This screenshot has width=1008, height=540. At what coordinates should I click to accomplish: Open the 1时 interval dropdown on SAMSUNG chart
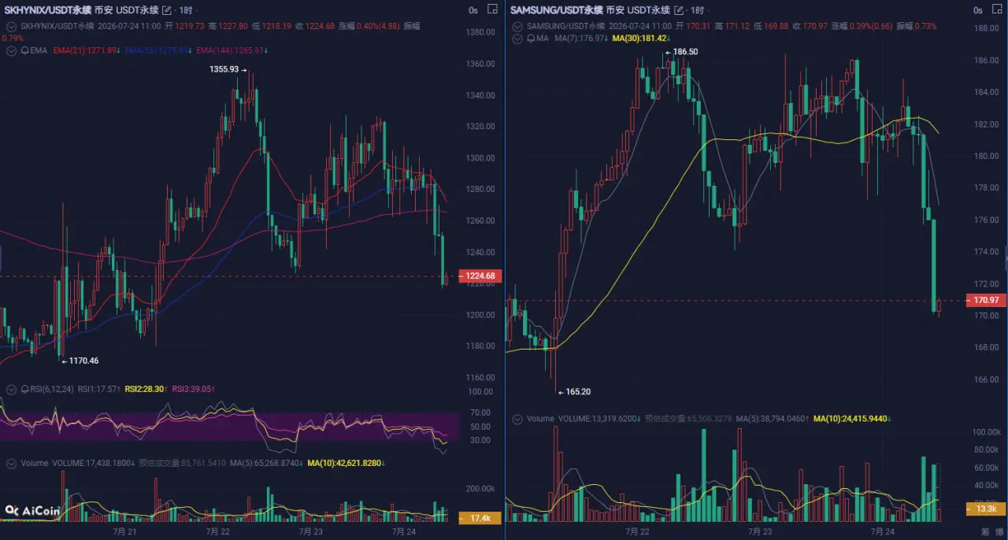point(697,10)
